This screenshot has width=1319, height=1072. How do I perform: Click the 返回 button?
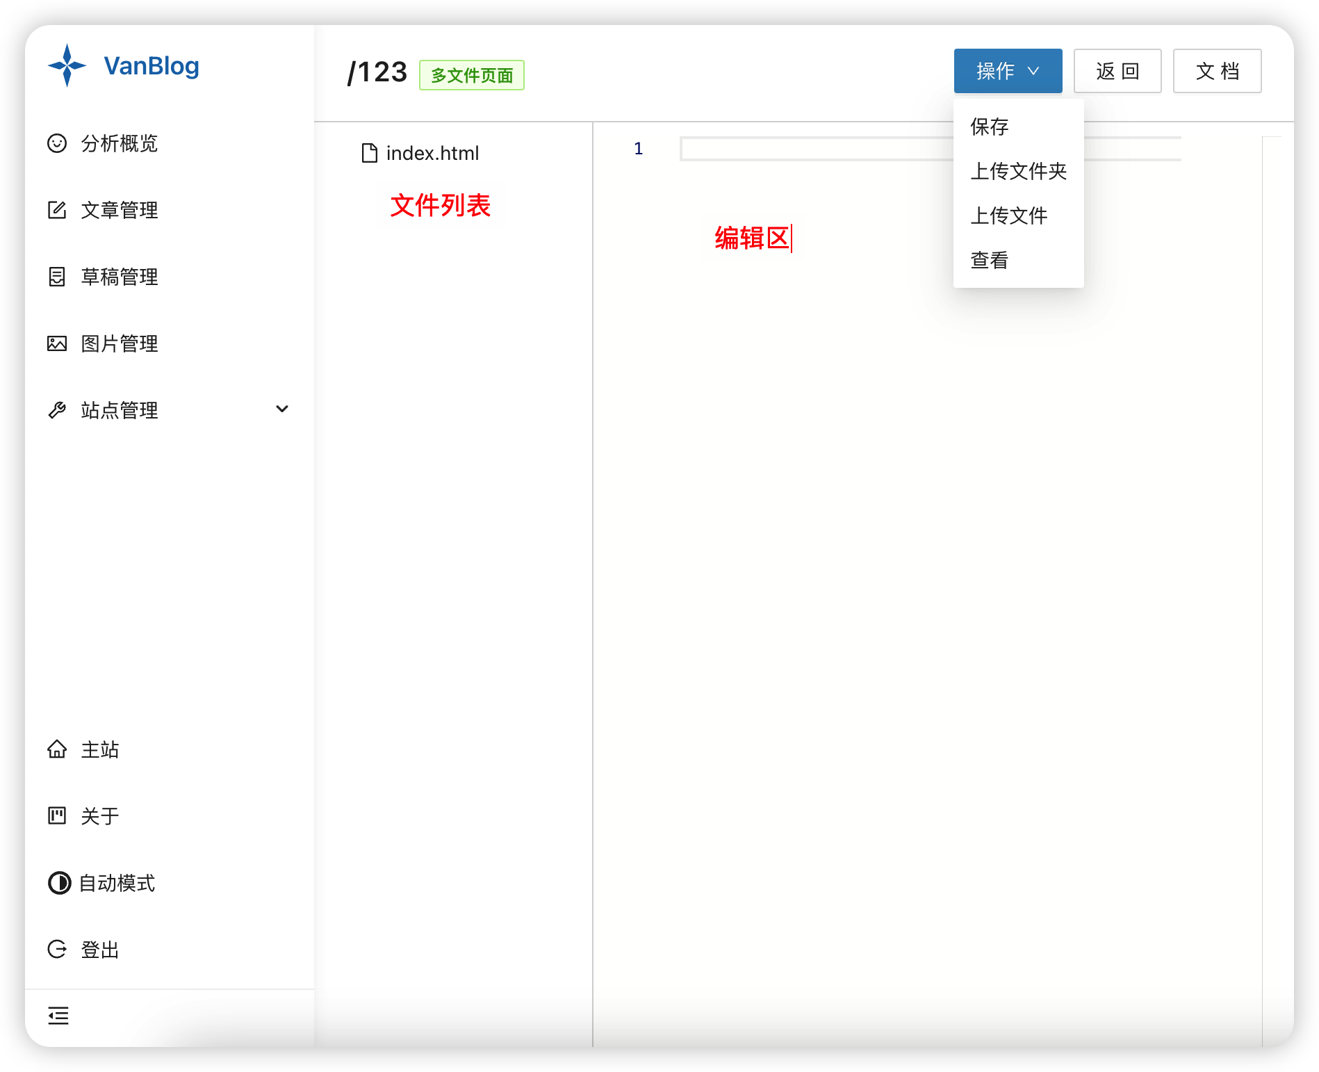click(1117, 71)
